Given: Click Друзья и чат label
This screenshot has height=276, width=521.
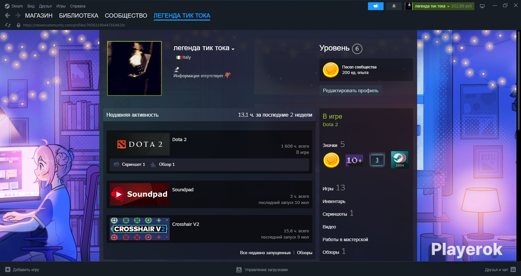Looking at the screenshot, I should pyautogui.click(x=496, y=270).
